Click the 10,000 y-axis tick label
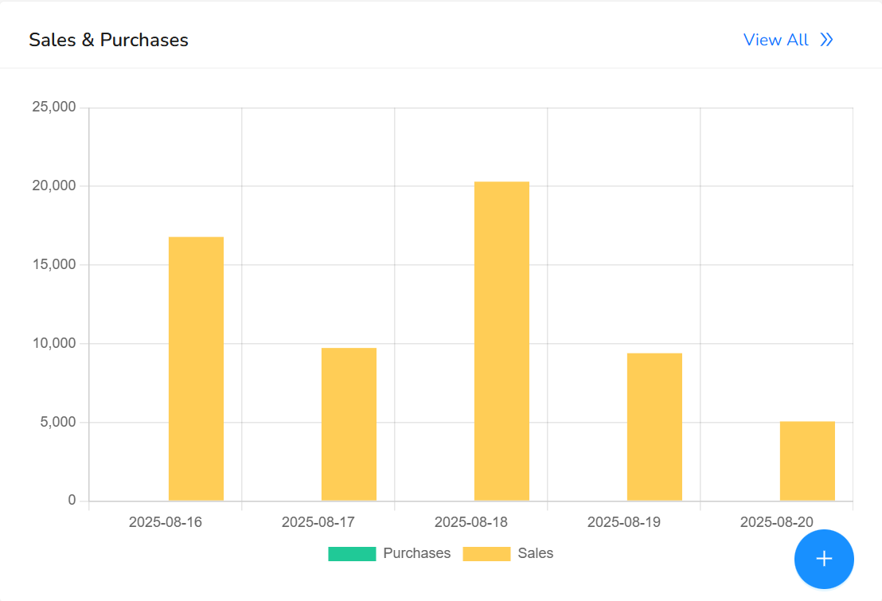This screenshot has width=882, height=601. pyautogui.click(x=53, y=344)
